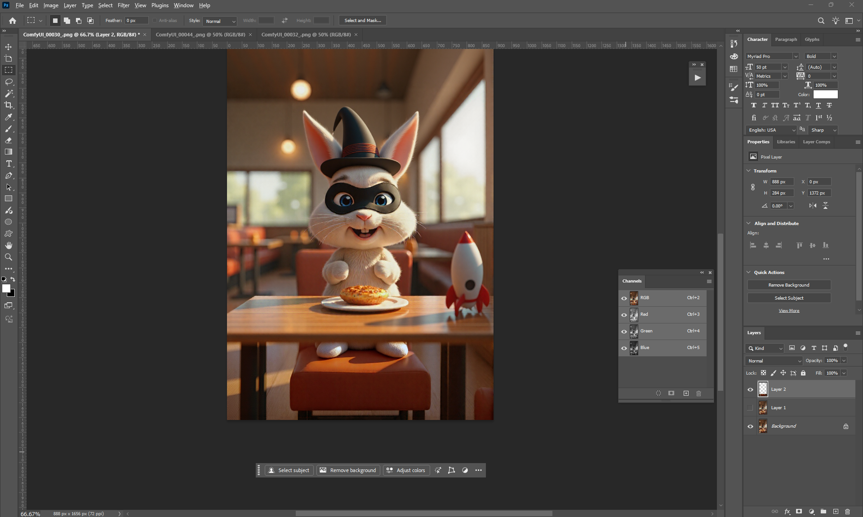Load channel as selection icon
The width and height of the screenshot is (863, 517).
click(658, 393)
